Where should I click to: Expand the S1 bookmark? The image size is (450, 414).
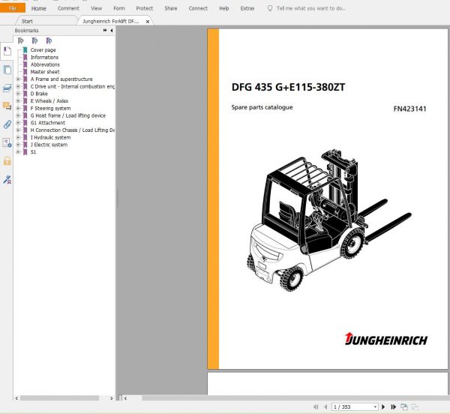[18, 152]
